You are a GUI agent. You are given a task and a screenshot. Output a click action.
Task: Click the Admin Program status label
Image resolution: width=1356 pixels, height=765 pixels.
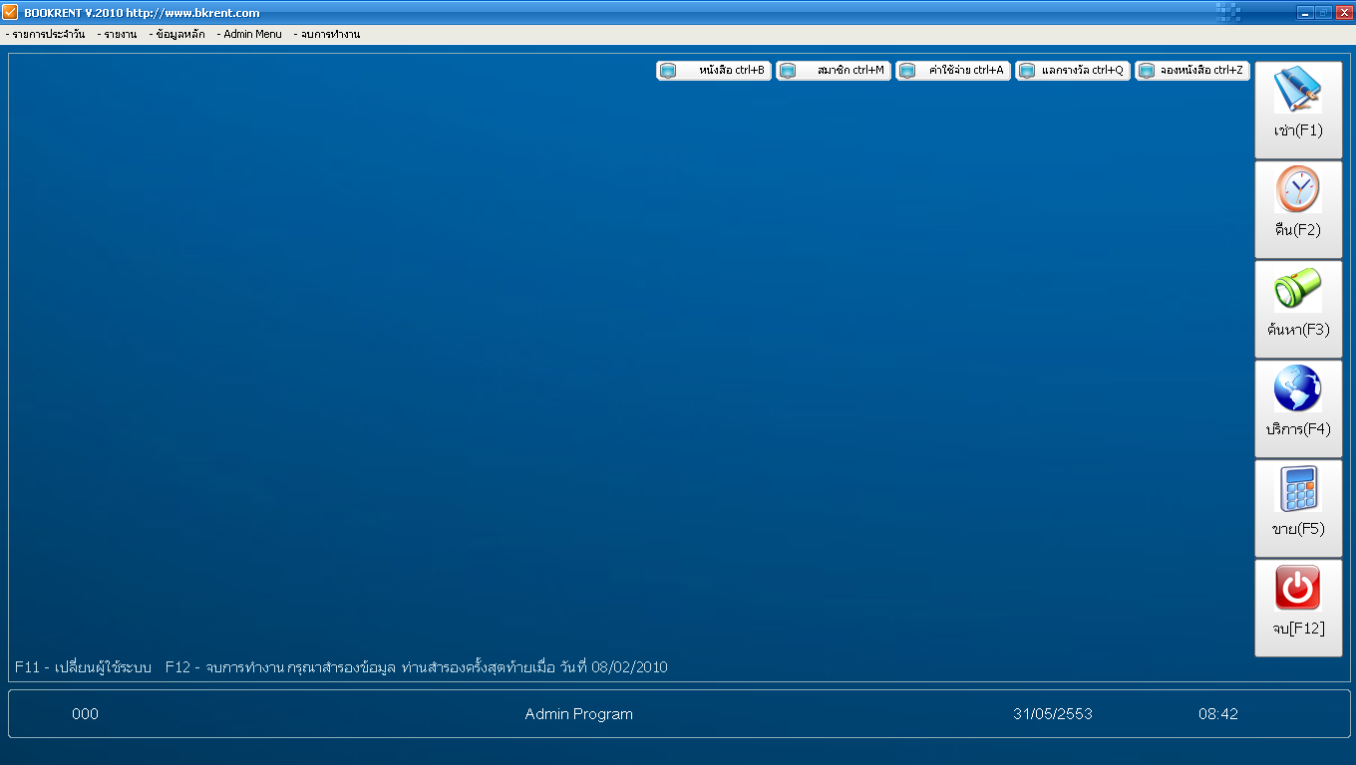(x=578, y=714)
